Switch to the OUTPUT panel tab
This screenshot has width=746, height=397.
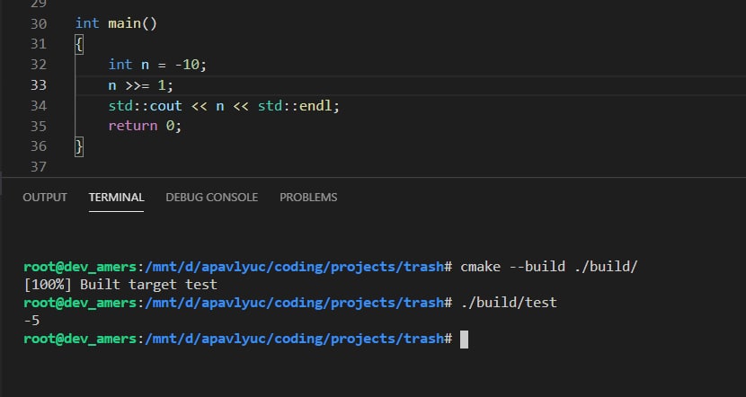point(45,198)
